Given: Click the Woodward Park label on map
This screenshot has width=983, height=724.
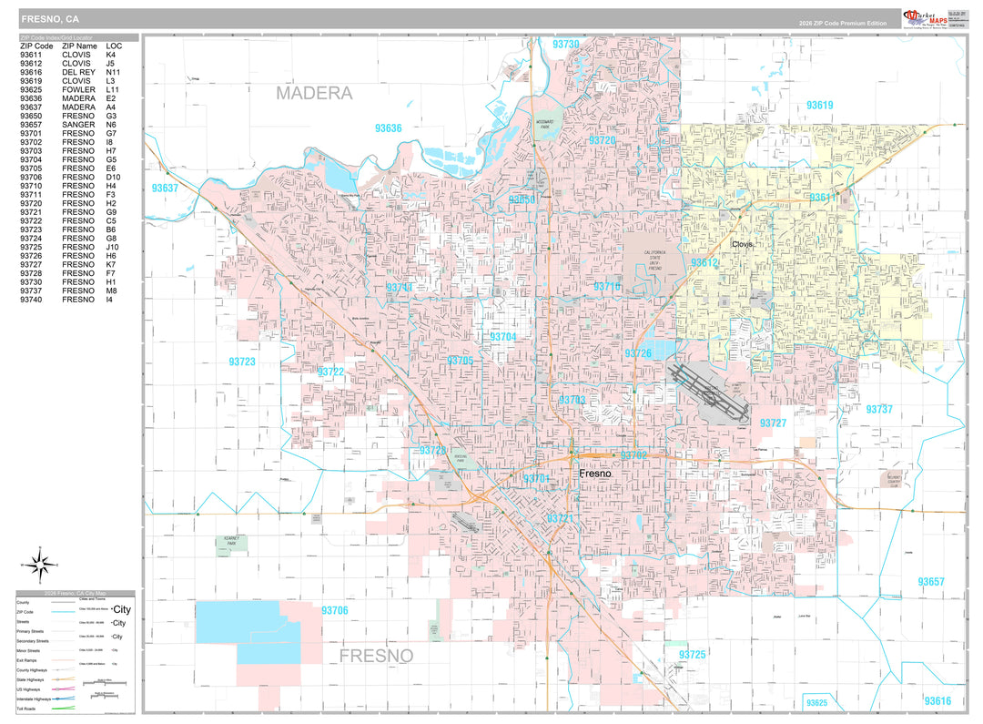Looking at the screenshot, I should (545, 124).
